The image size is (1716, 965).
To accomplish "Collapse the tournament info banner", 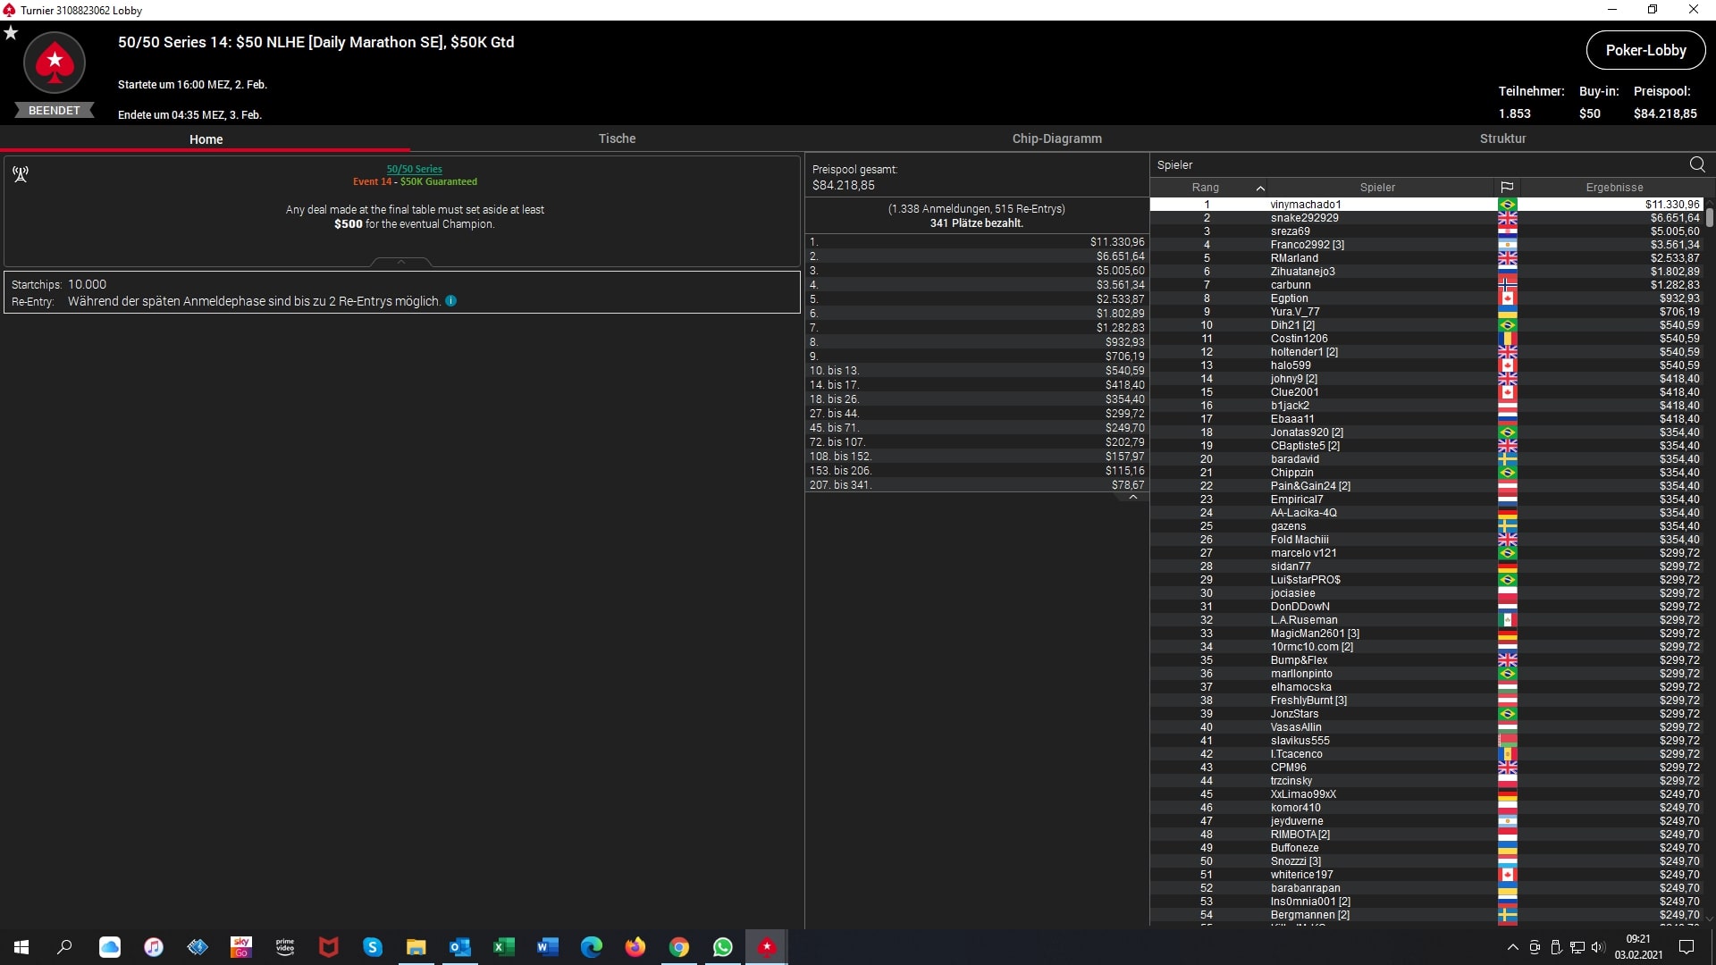I will click(401, 262).
